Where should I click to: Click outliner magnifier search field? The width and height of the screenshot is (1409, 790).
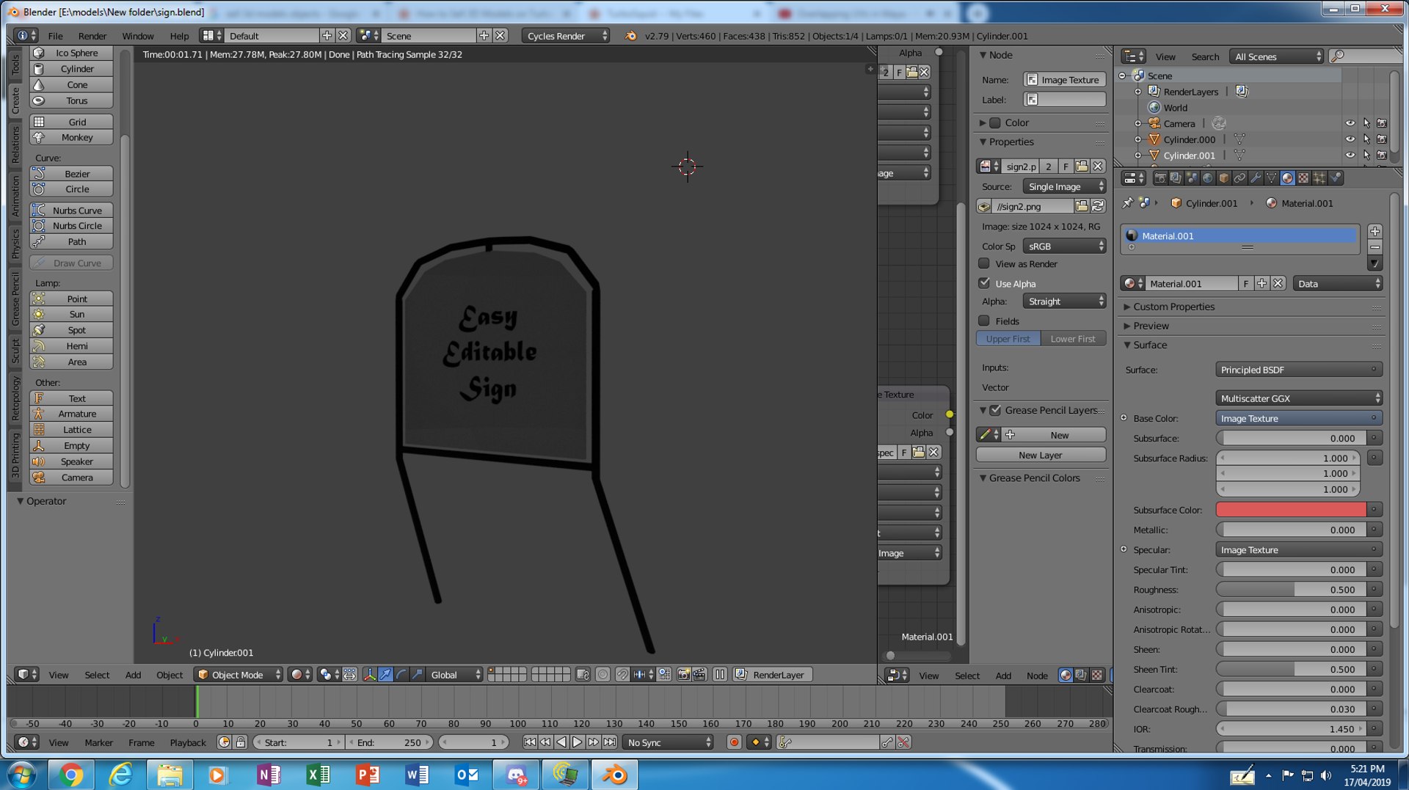point(1365,56)
